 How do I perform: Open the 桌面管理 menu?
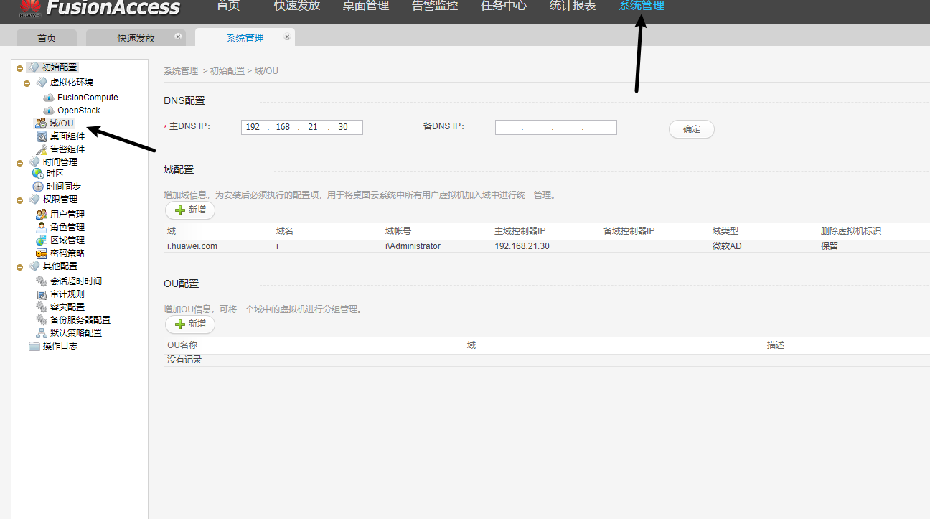(365, 6)
